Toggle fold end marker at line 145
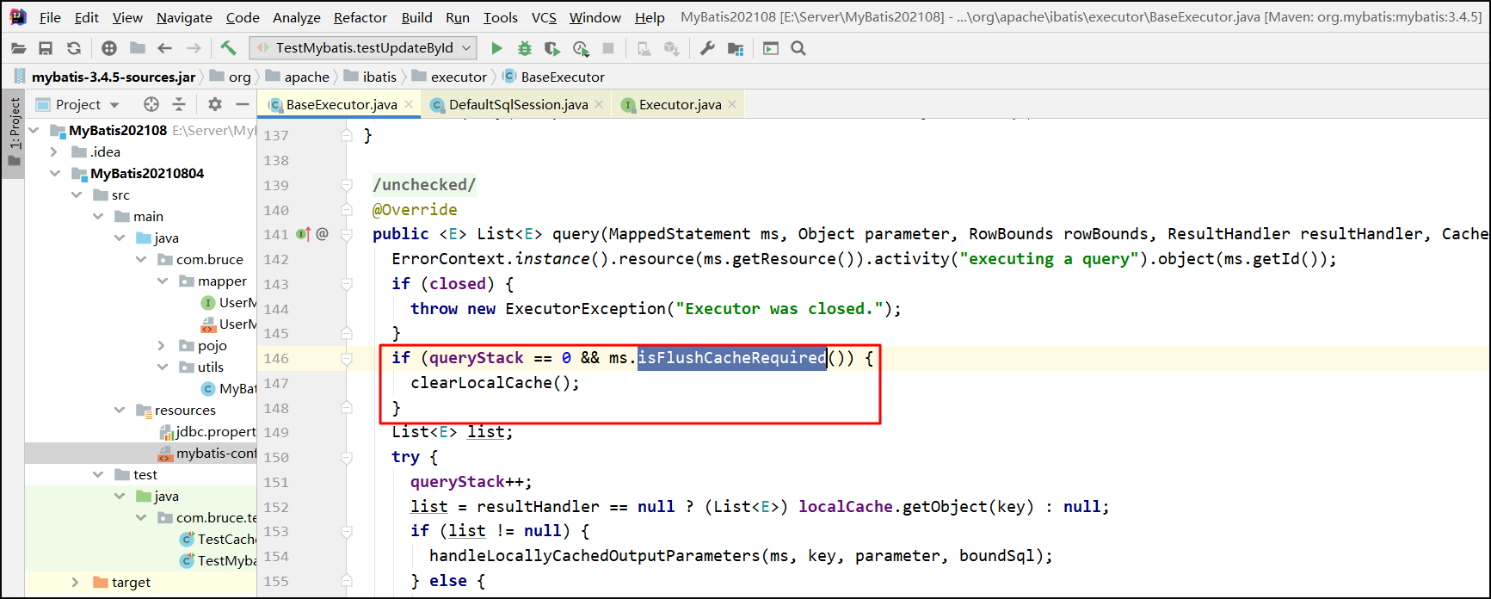Viewport: 1491px width, 599px height. (347, 333)
